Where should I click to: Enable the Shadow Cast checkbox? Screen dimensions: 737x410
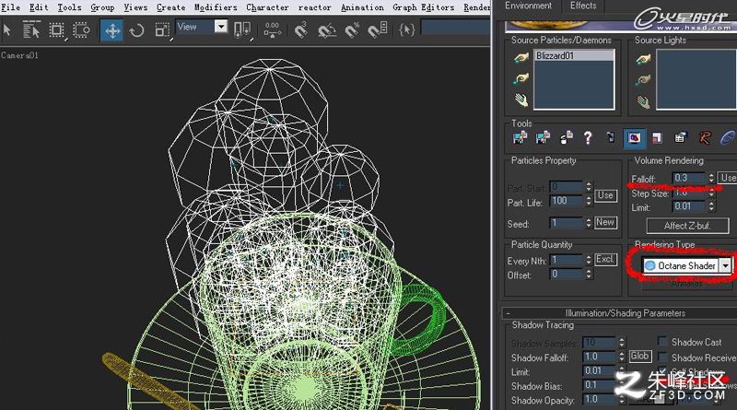point(662,341)
